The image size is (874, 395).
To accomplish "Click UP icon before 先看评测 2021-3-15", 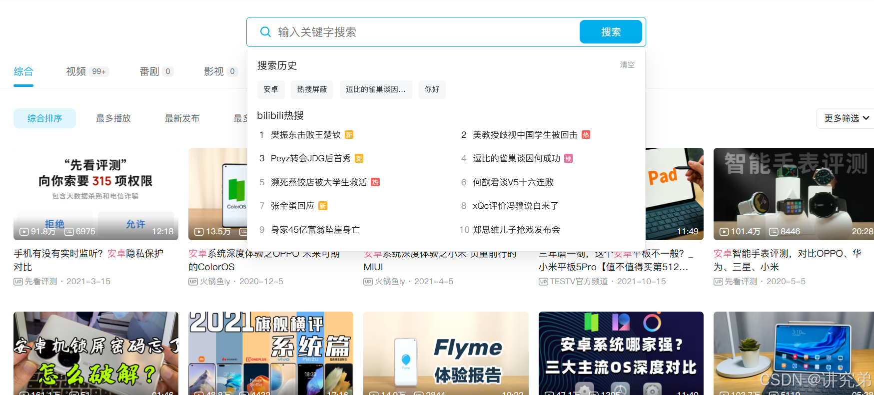I will coord(18,282).
